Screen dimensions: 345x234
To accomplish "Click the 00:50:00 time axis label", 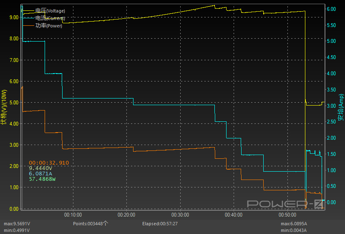I will pos(287,215).
